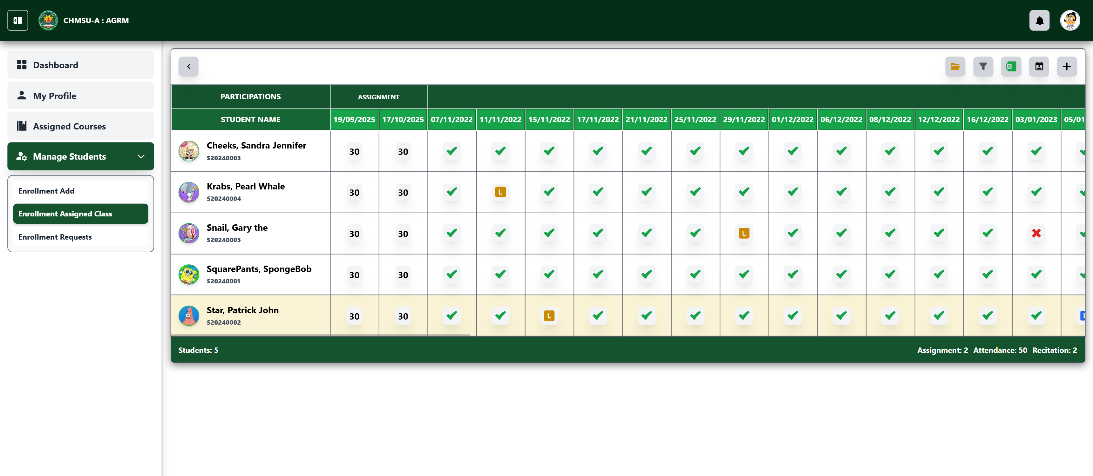Toggle Gary Snail late mark on 29/11/2022

point(744,233)
